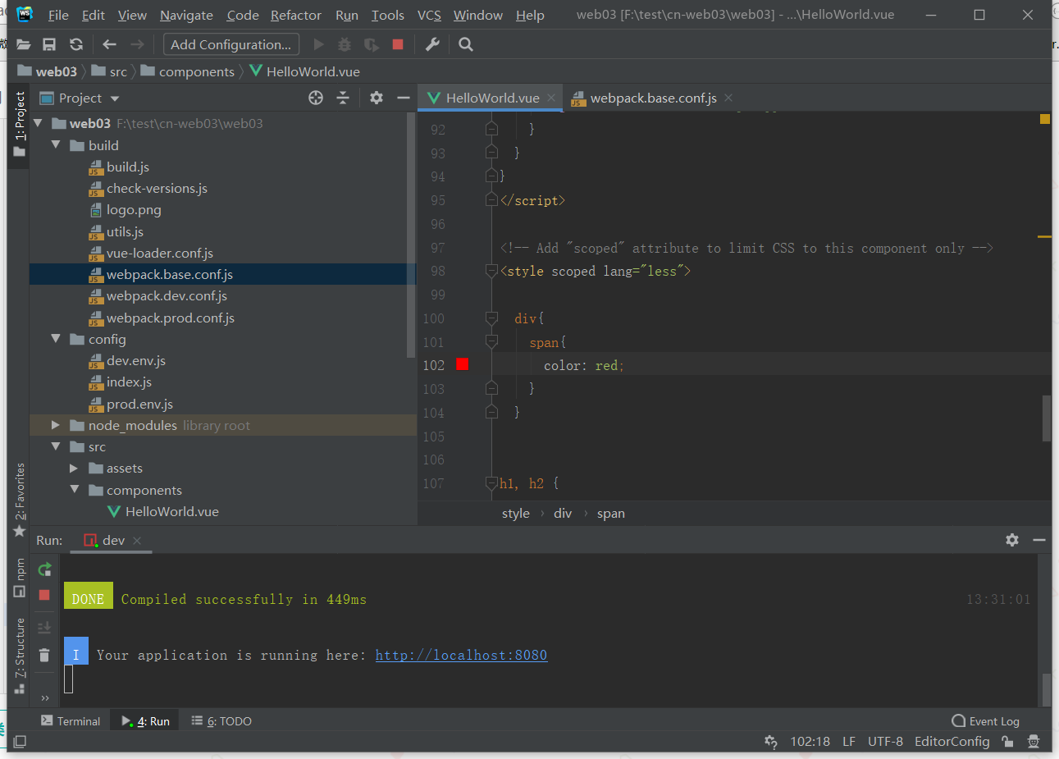The image size is (1059, 759).
Task: Open file with the folder toolbar icon
Action: [23, 44]
